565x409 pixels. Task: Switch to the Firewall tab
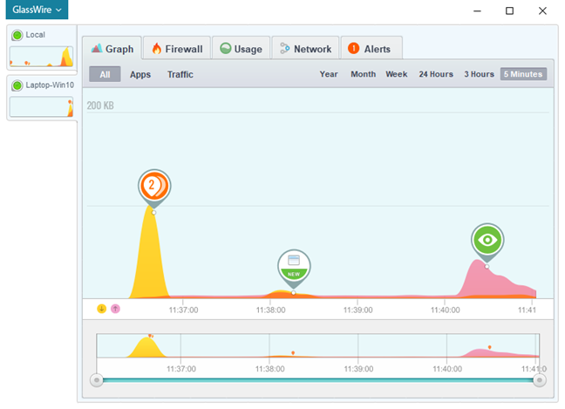(177, 49)
